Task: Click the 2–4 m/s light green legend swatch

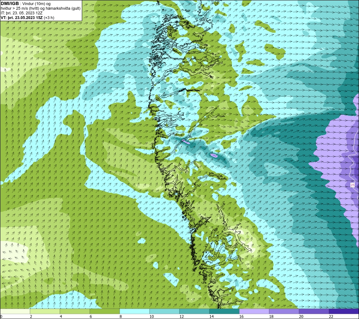Action: pyautogui.click(x=45, y=311)
